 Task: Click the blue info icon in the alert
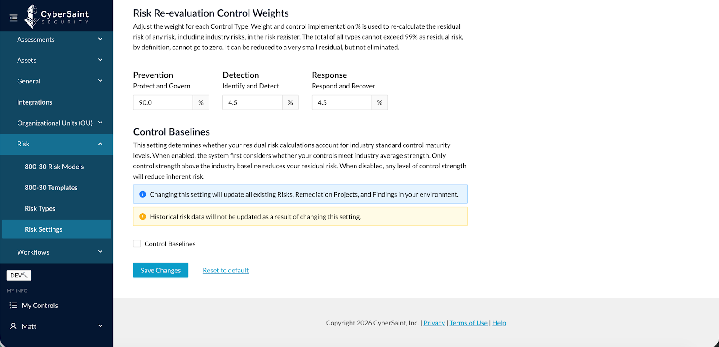click(x=143, y=194)
